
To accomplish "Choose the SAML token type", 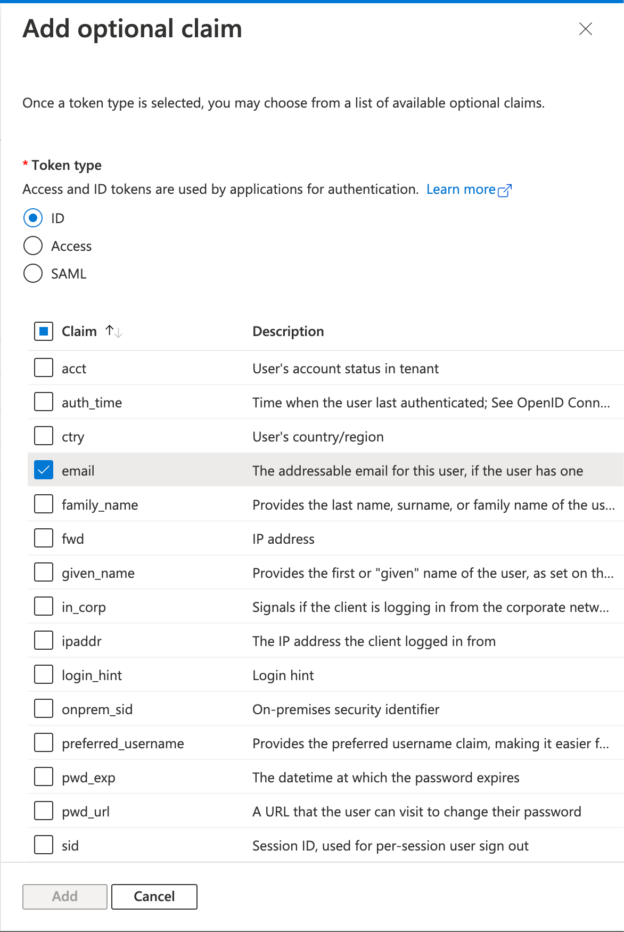I will [x=33, y=273].
